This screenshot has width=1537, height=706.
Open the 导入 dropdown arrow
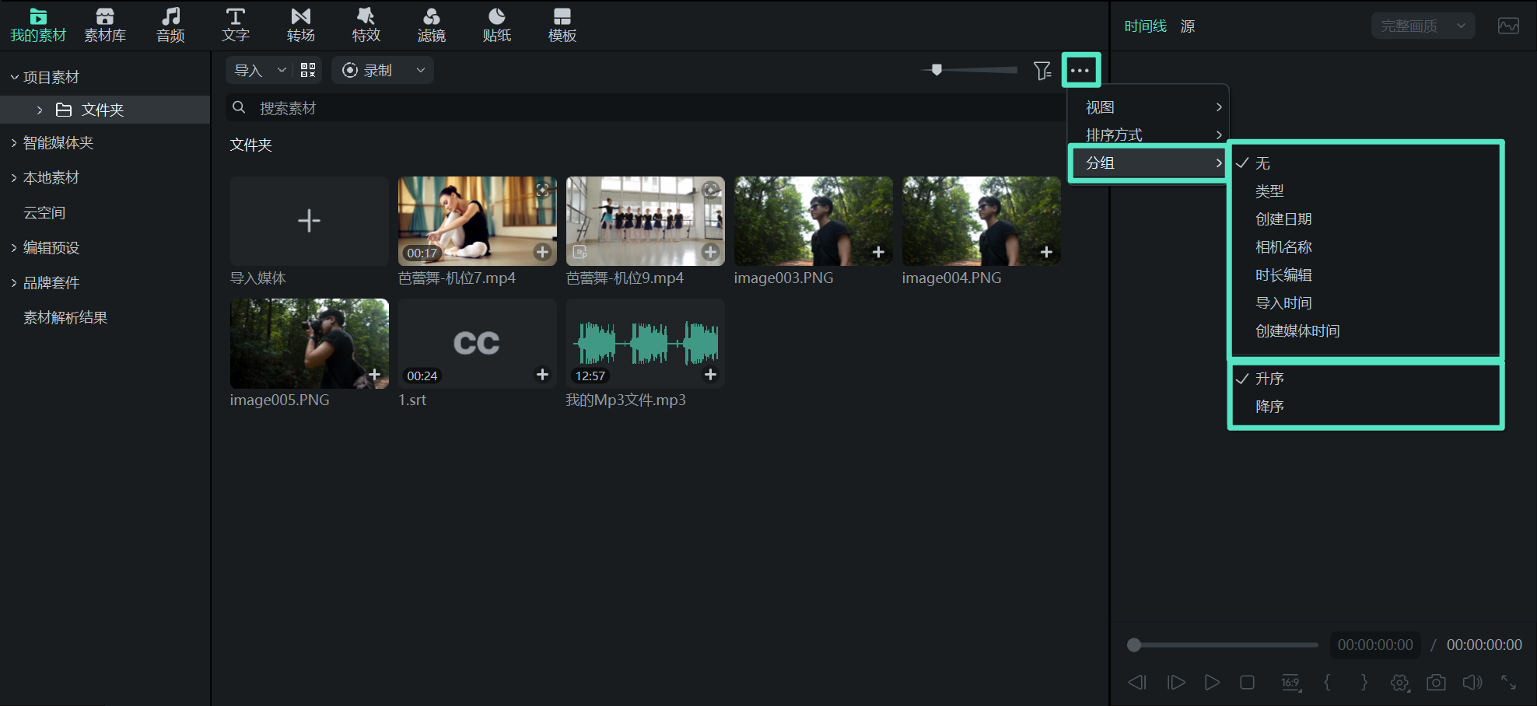pyautogui.click(x=282, y=70)
